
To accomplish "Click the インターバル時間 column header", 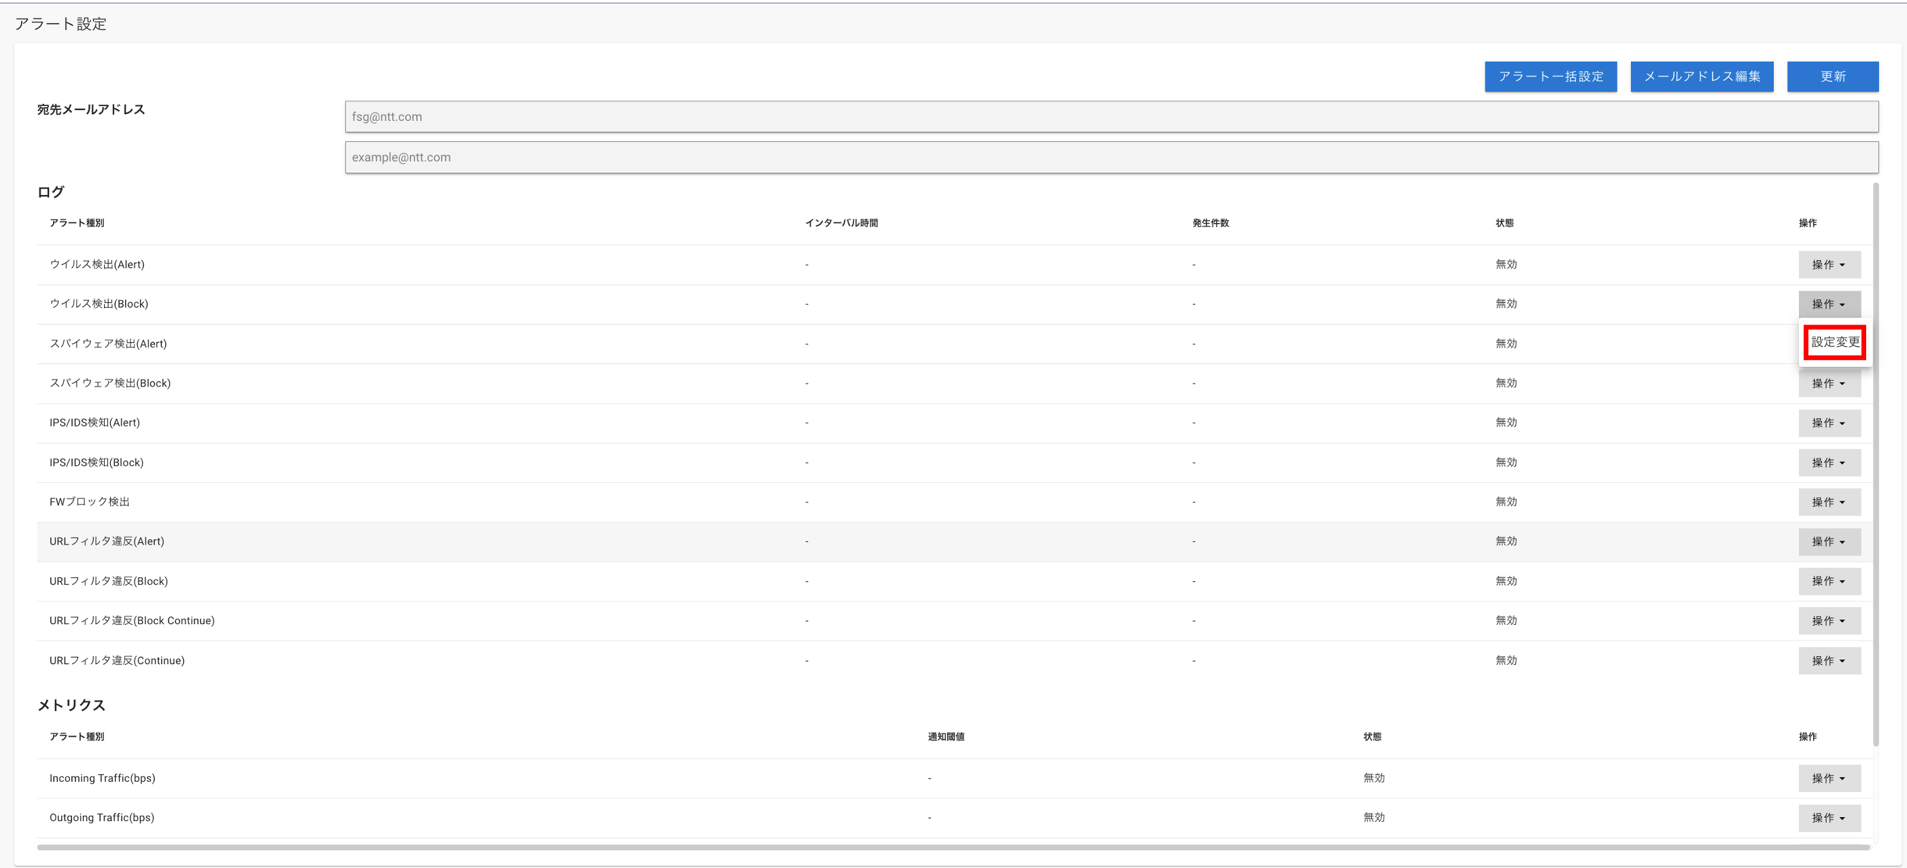I will point(841,223).
